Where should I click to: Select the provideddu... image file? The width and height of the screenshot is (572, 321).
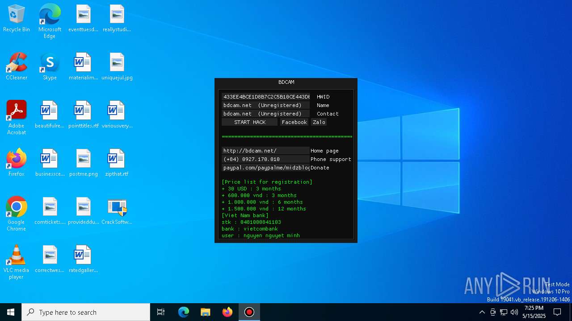(83, 211)
